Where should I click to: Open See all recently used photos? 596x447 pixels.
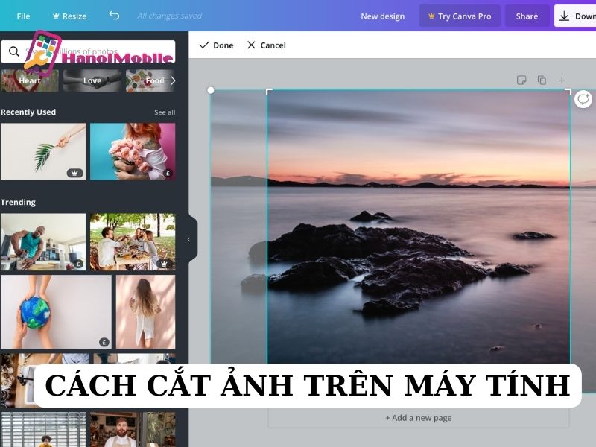coord(165,112)
